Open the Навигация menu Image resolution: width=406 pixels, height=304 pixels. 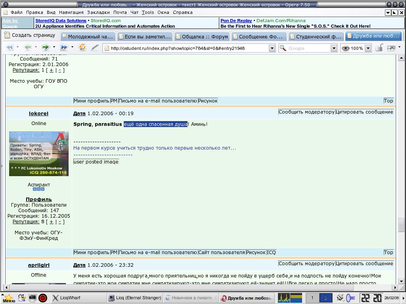click(x=71, y=12)
